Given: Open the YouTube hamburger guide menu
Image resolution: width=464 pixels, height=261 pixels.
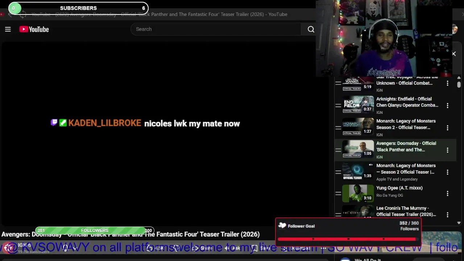Looking at the screenshot, I should pos(8,29).
